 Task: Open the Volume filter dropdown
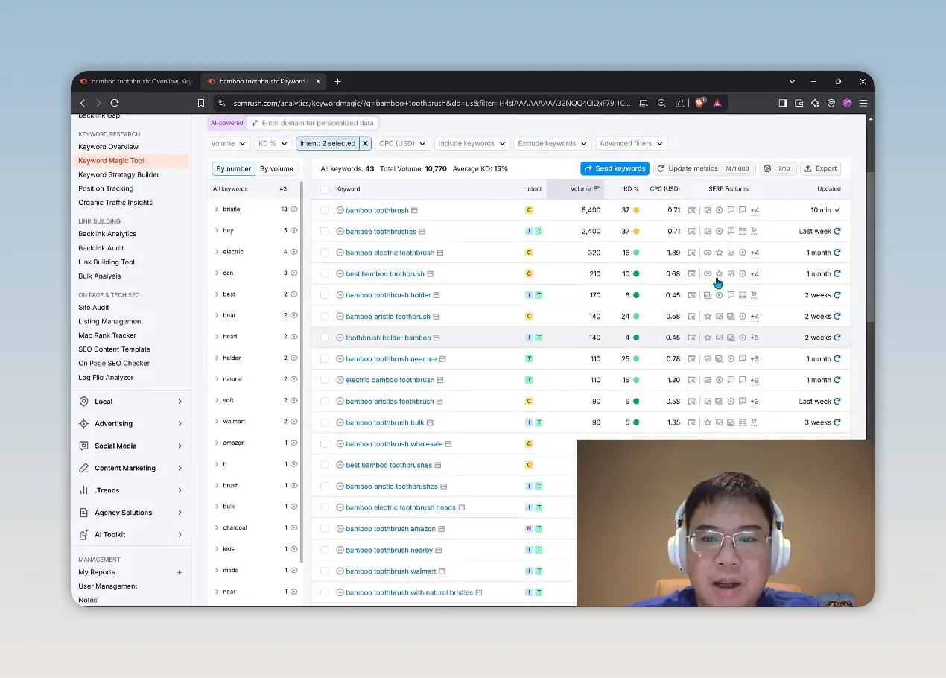228,143
